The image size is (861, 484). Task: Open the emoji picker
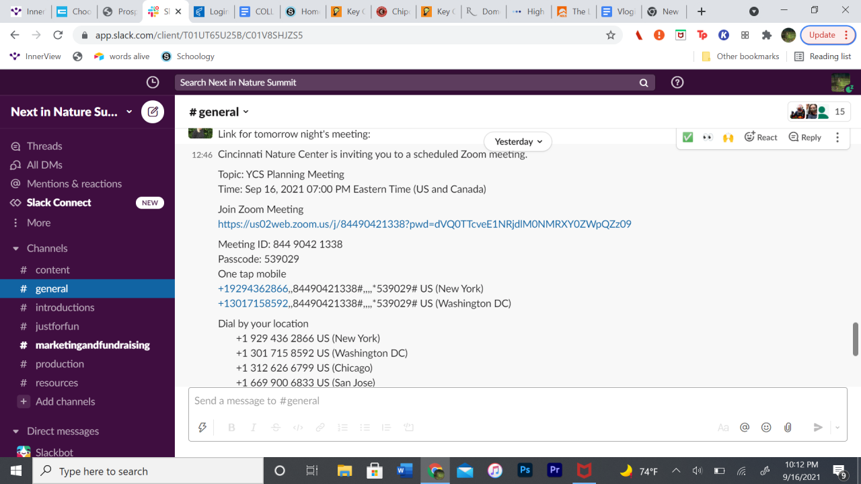[766, 427]
